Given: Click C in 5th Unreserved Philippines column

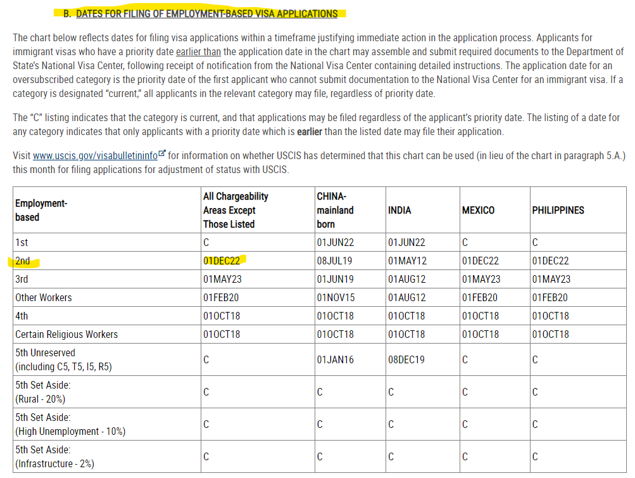Looking at the screenshot, I should (x=535, y=359).
